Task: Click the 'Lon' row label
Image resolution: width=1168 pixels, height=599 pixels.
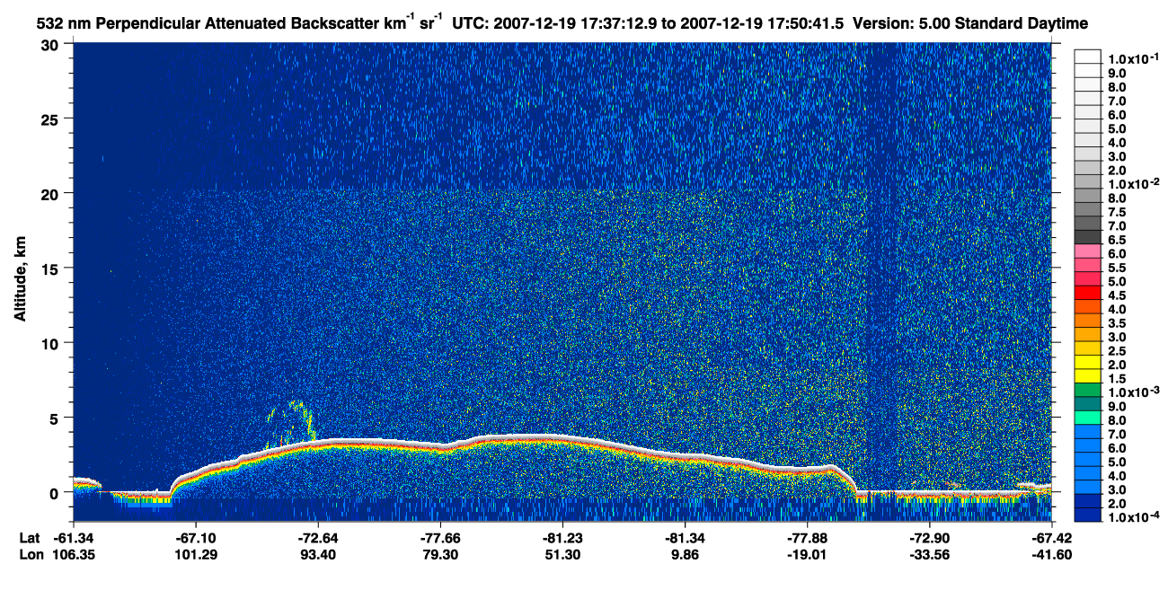Action: click(x=31, y=555)
